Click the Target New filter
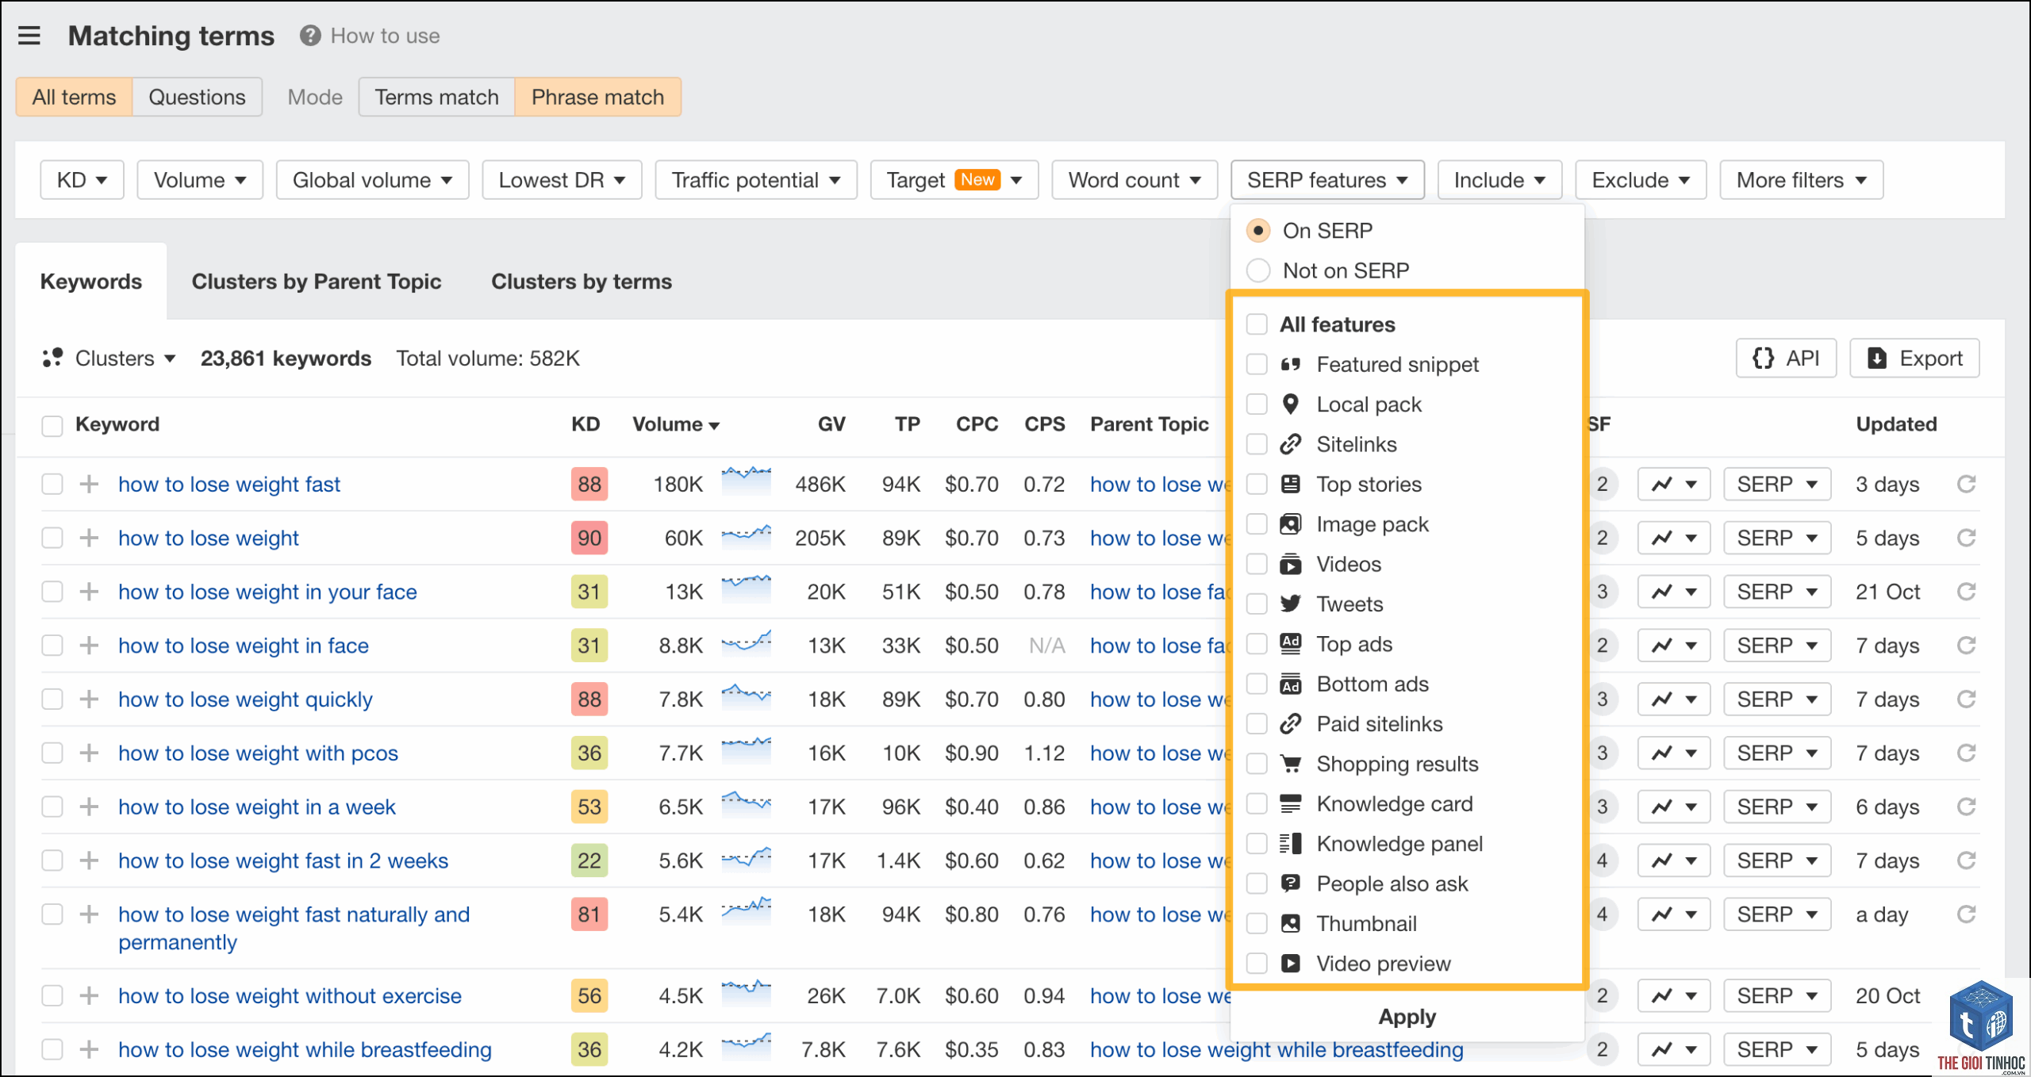 coord(954,180)
